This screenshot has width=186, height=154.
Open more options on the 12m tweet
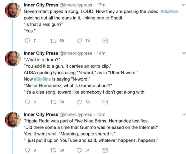click(x=184, y=114)
